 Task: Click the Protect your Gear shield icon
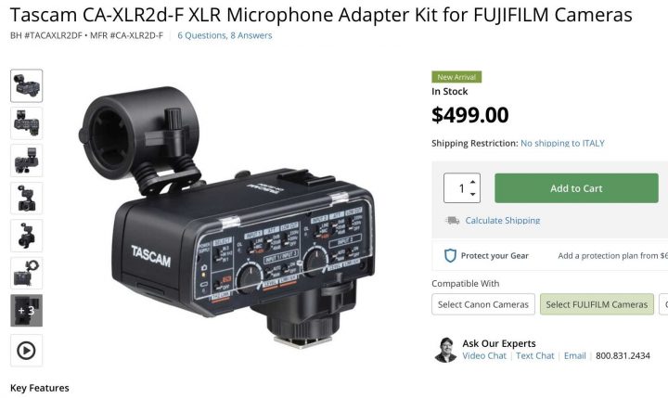450,256
